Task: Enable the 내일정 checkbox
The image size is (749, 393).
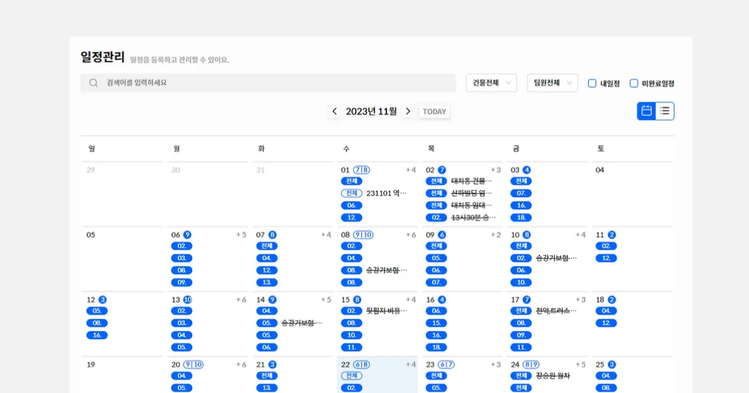Action: 592,83
